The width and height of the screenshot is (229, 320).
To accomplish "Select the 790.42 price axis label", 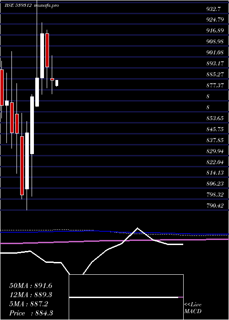I will pyautogui.click(x=215, y=206).
